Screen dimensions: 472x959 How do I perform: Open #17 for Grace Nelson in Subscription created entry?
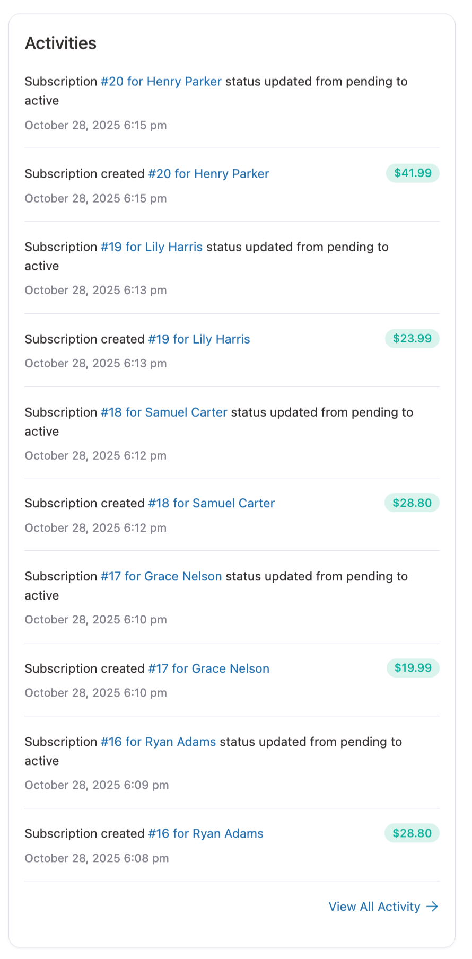(x=208, y=668)
